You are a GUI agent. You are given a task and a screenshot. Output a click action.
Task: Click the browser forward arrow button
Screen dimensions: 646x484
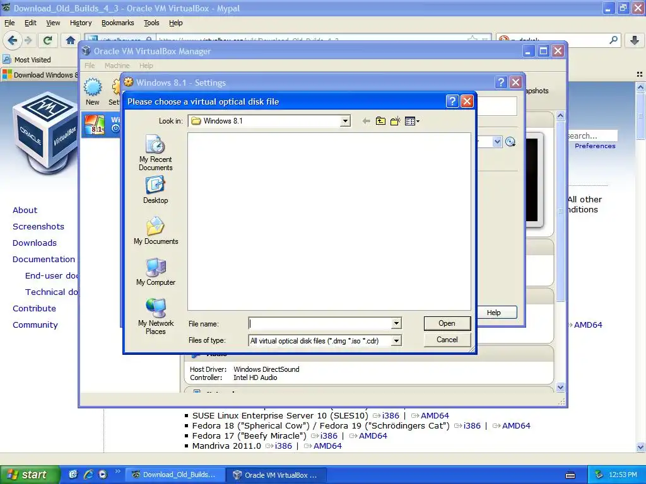point(28,40)
